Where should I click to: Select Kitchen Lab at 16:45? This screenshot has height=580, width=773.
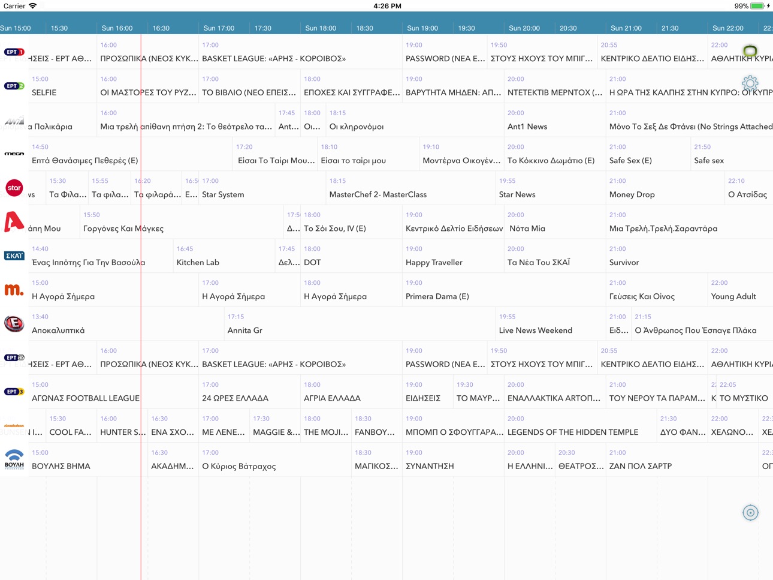(x=224, y=257)
